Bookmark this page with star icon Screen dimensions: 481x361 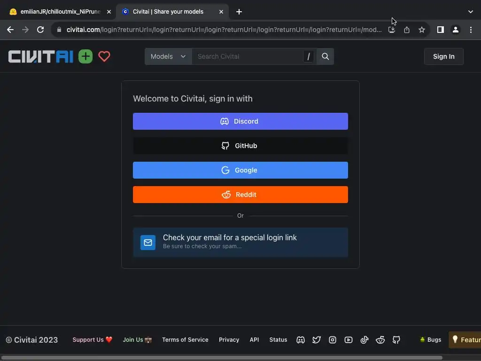click(422, 30)
